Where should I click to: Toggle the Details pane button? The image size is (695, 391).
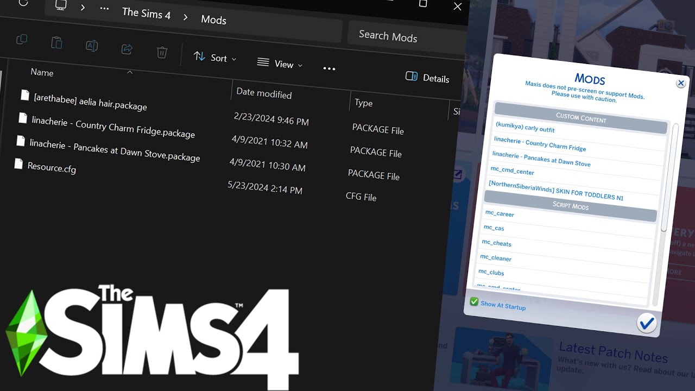[x=427, y=78]
